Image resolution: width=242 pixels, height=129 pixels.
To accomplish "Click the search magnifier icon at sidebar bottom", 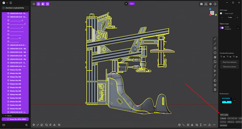I will tap(26, 125).
